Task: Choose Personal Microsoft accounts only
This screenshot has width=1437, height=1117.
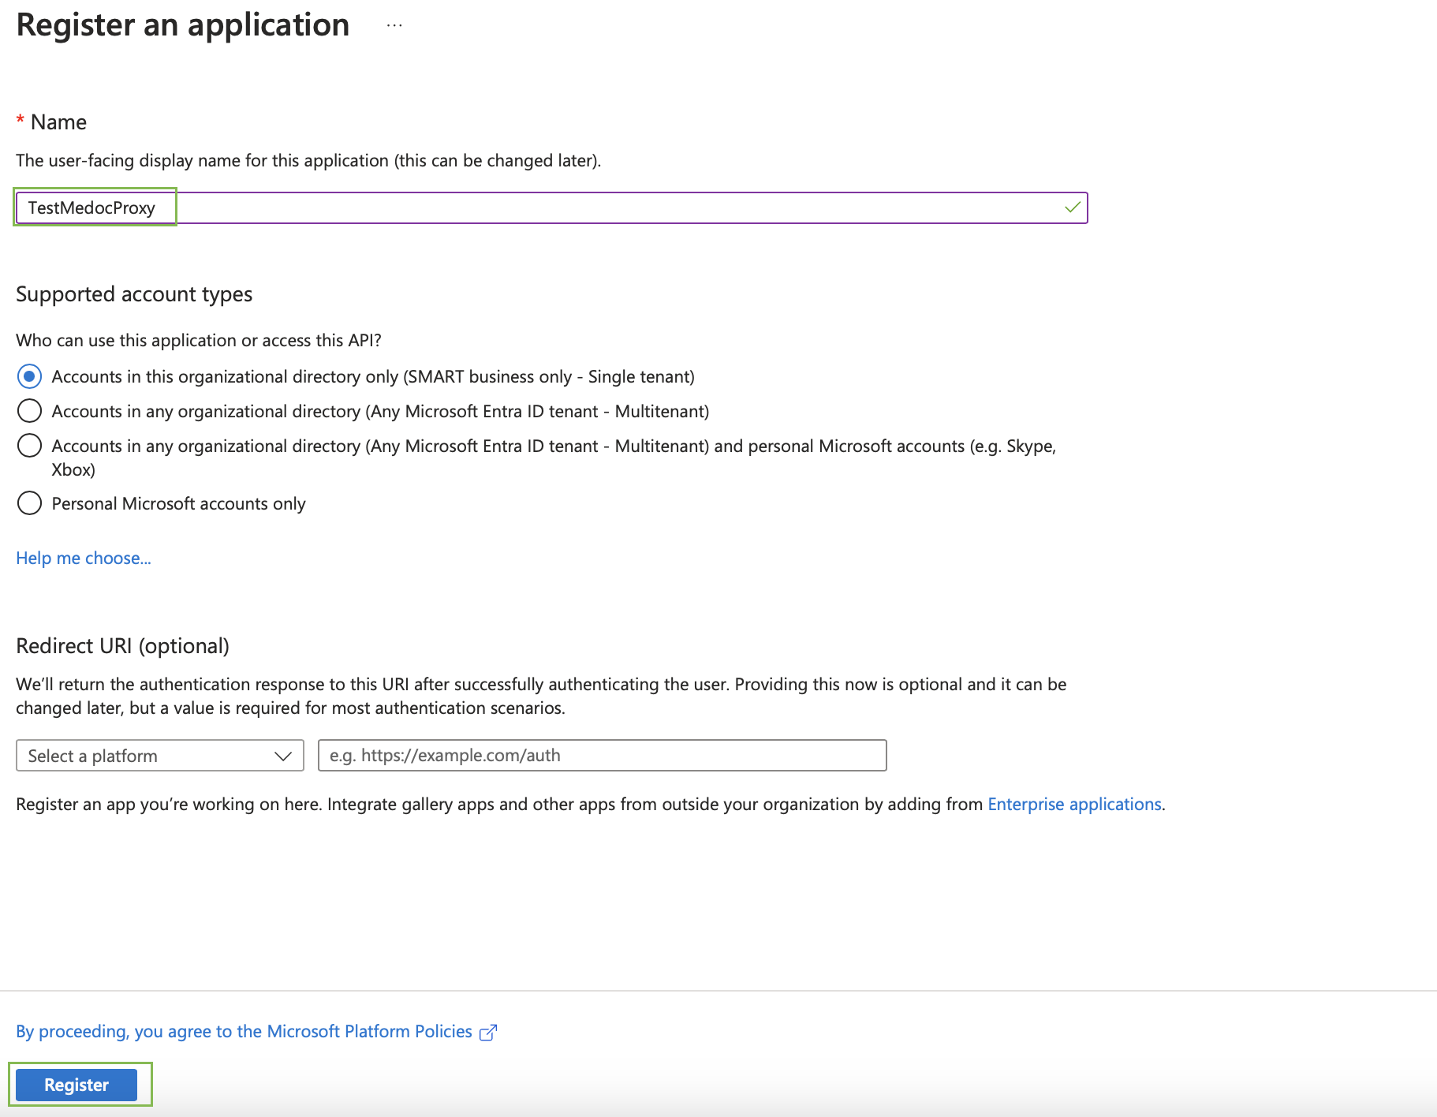Action: (x=30, y=503)
